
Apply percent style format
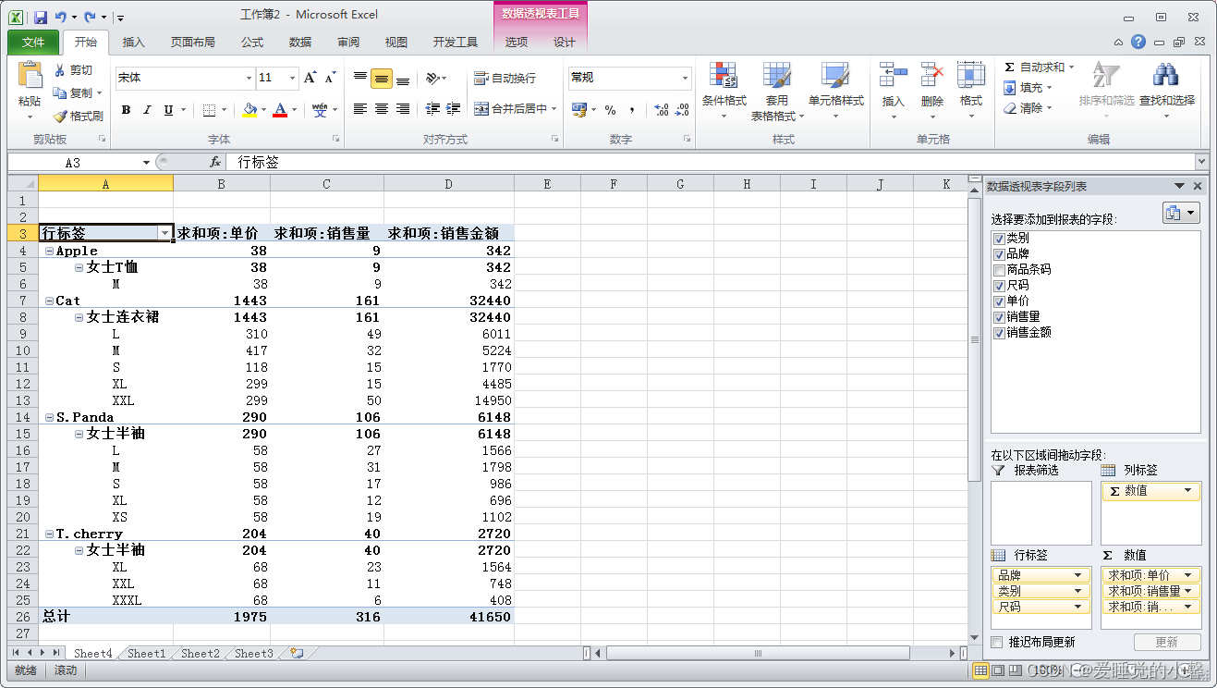tap(610, 110)
